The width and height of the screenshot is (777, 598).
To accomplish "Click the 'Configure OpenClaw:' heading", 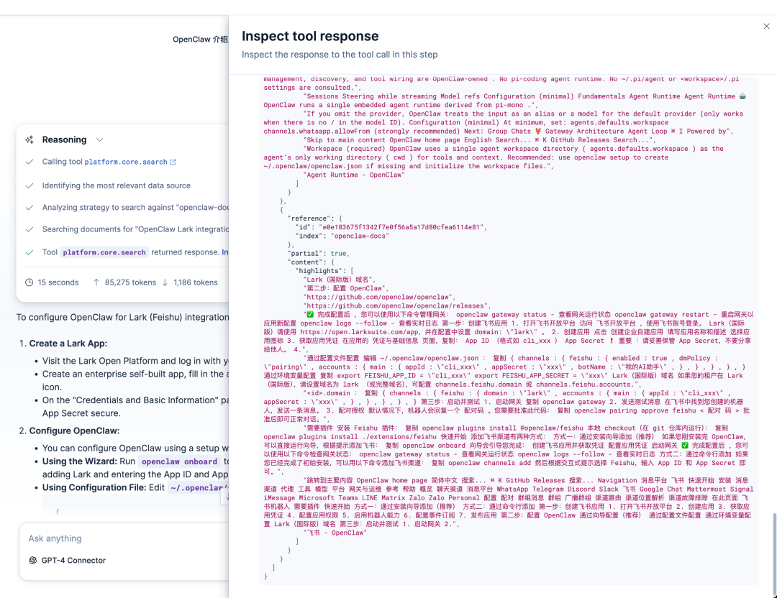I will pyautogui.click(x=74, y=431).
